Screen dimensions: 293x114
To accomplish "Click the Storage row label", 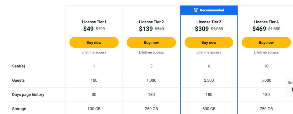I will (x=19, y=109).
